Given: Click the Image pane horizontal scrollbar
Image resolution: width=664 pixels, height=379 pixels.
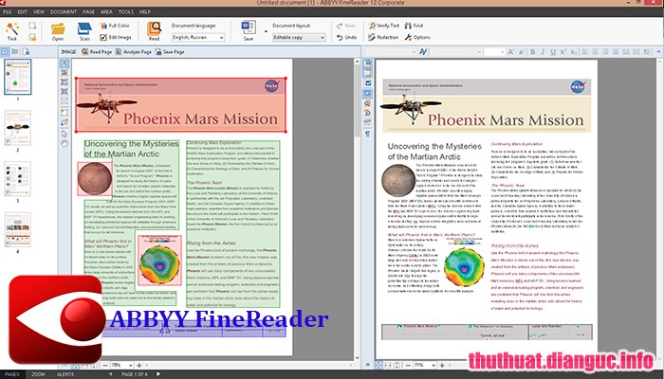Looking at the screenshot, I should [248, 365].
